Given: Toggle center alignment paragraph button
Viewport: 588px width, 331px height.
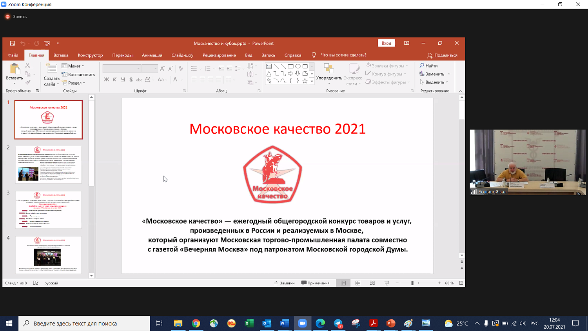Looking at the screenshot, I should pos(202,80).
